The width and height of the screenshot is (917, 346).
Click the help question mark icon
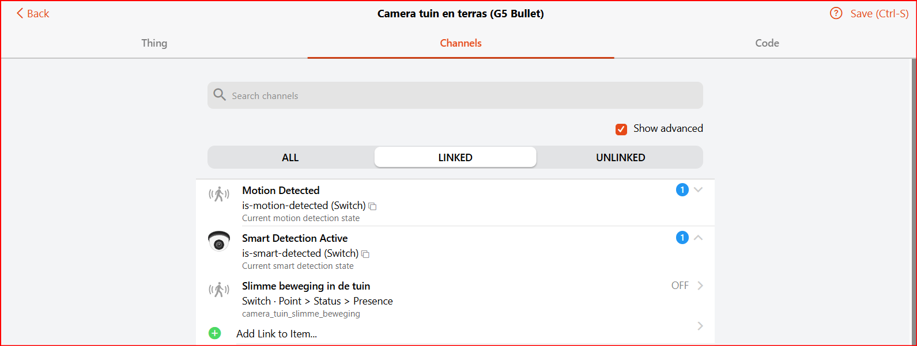click(836, 13)
